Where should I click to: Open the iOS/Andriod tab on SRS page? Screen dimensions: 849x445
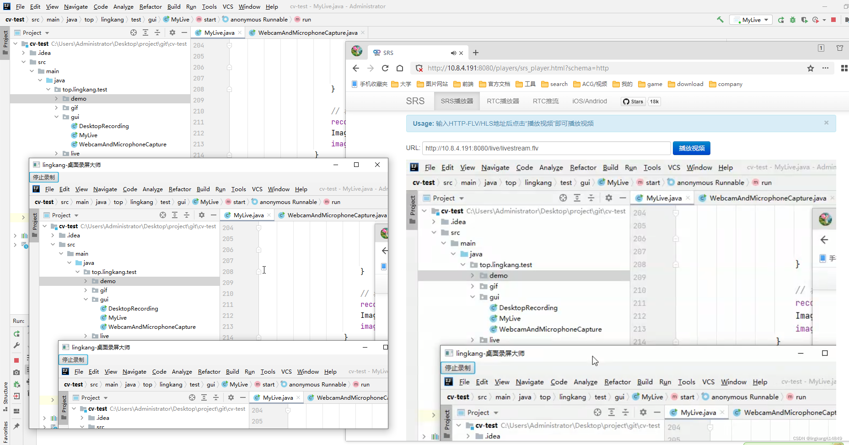pyautogui.click(x=589, y=101)
